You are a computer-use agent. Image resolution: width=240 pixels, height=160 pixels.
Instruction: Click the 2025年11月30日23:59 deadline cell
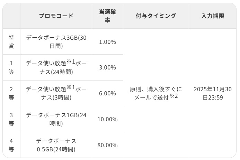click(x=213, y=93)
